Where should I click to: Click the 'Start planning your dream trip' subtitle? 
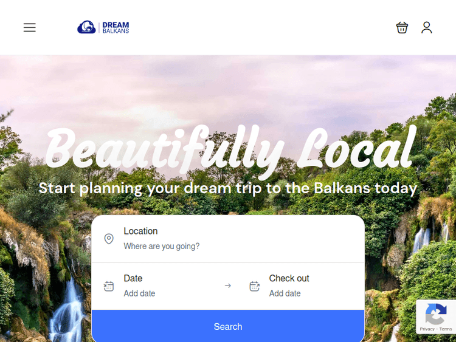click(x=228, y=188)
